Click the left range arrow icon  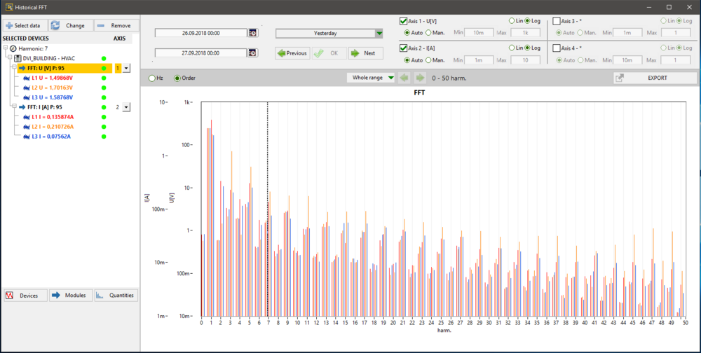pyautogui.click(x=404, y=78)
